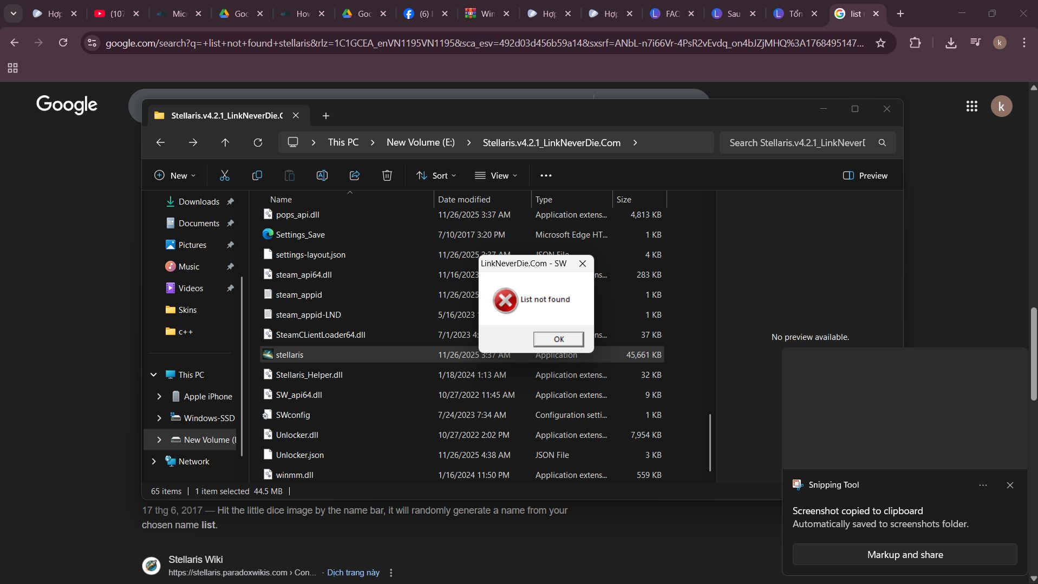
Task: Open the New item dropdown
Action: 175,175
